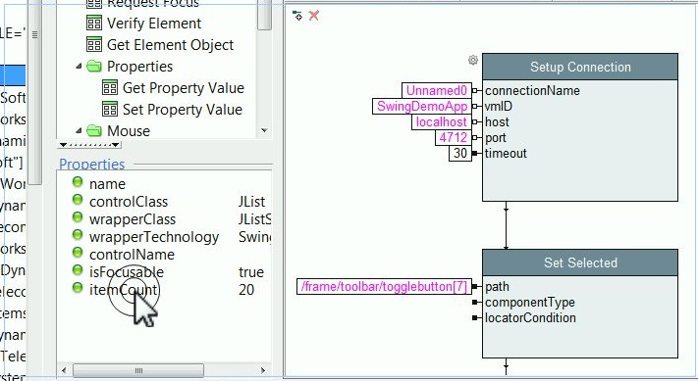This screenshot has width=698, height=381.
Task: Select the Setup Connection node header
Action: click(580, 67)
